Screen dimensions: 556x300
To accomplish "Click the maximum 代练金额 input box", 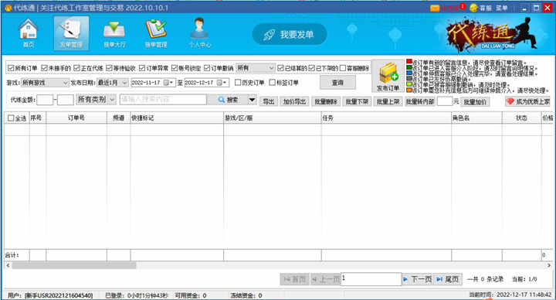I will point(66,100).
